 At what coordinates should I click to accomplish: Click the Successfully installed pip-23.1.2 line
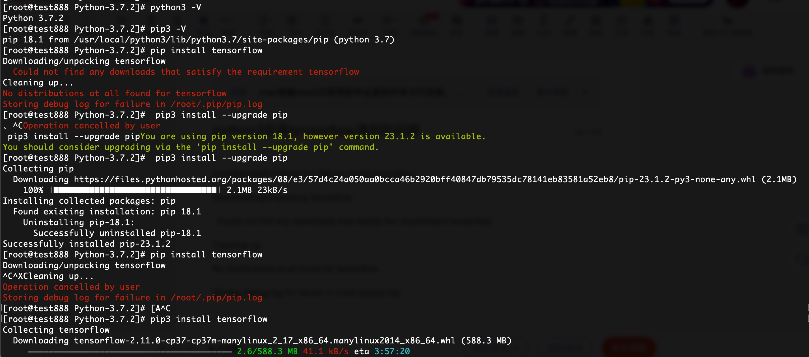click(86, 243)
